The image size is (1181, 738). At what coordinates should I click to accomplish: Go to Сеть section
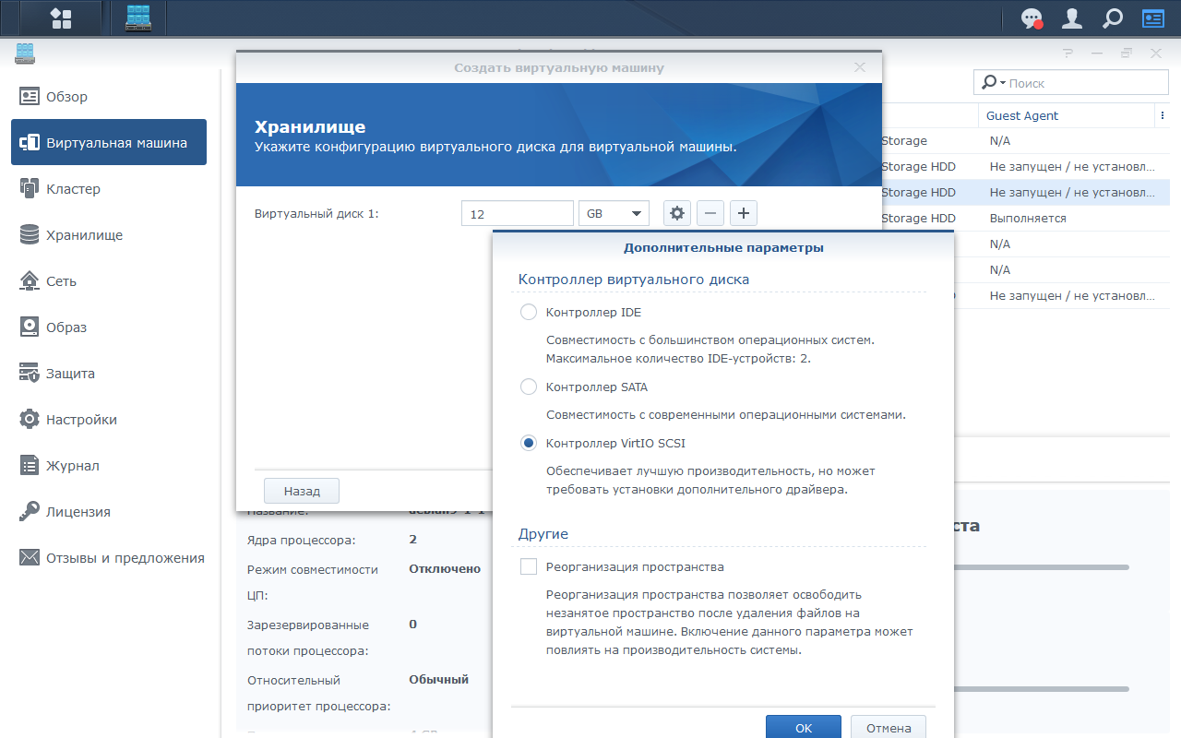pyautogui.click(x=109, y=281)
